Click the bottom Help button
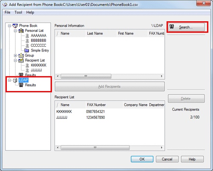Image resolution: width=213 pixels, height=171 pixels. pos(192,159)
